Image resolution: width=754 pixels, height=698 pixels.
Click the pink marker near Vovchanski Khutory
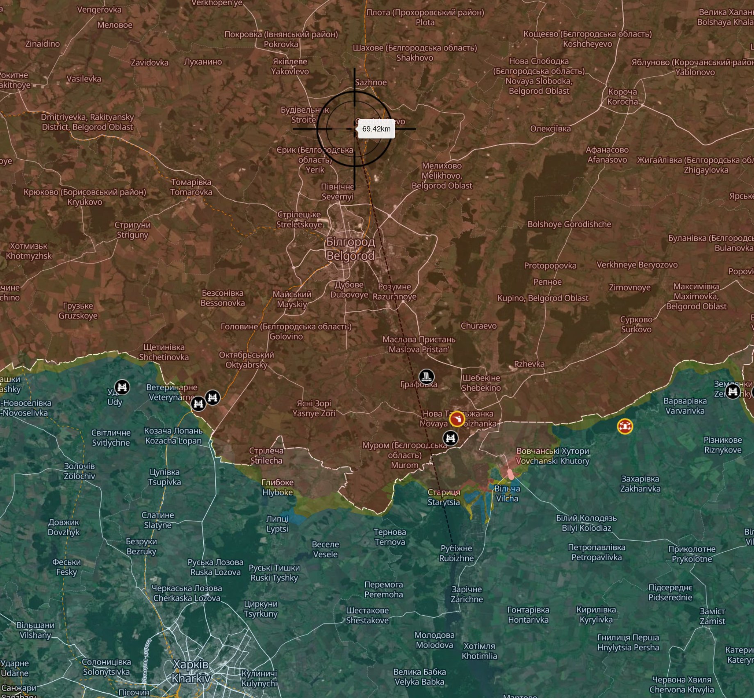510,474
